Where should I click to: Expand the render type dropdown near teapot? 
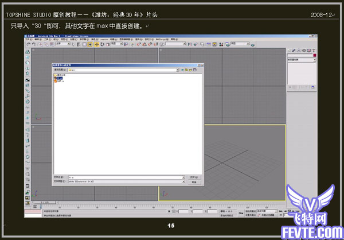coord(248,44)
